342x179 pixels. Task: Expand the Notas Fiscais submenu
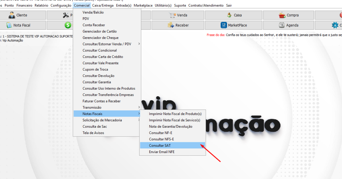(107, 114)
